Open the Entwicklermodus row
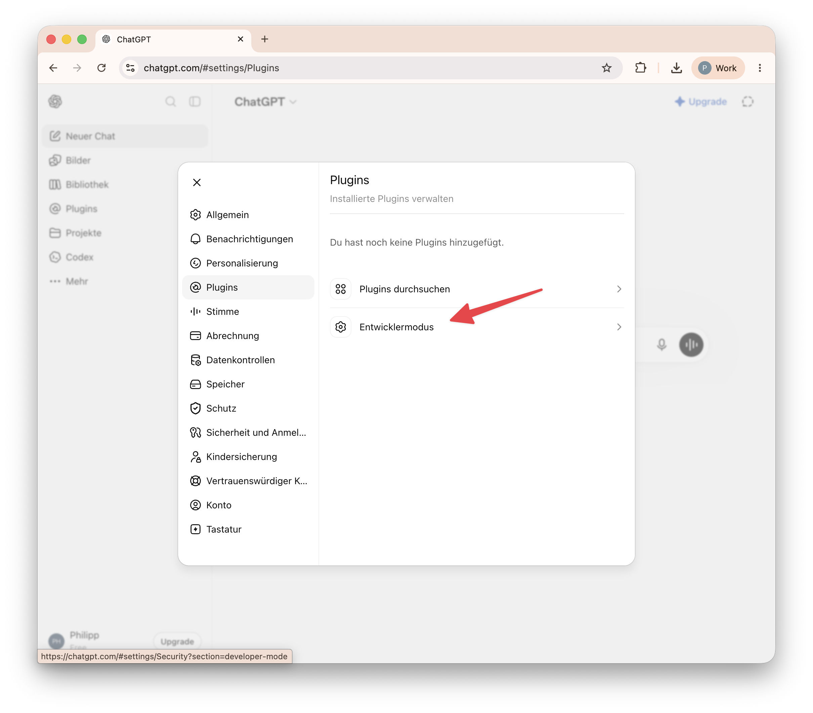The width and height of the screenshot is (813, 713). pyautogui.click(x=476, y=327)
